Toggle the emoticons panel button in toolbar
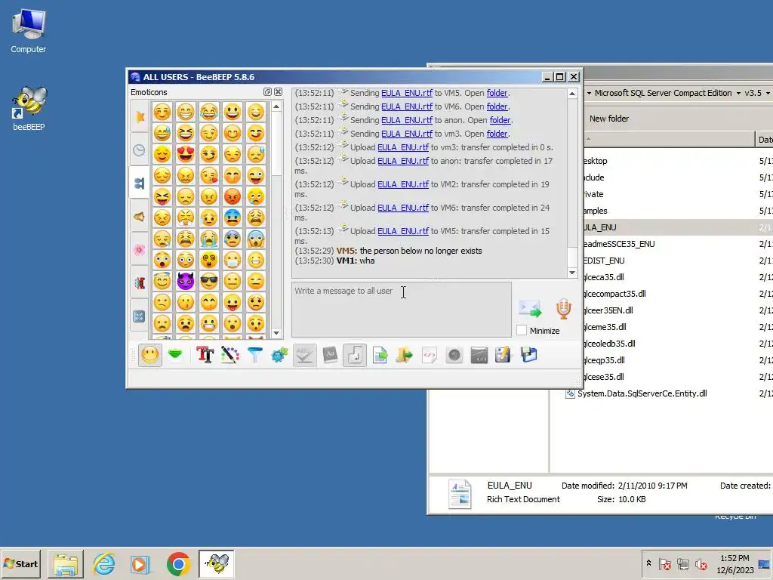The height and width of the screenshot is (580, 773). coord(150,355)
